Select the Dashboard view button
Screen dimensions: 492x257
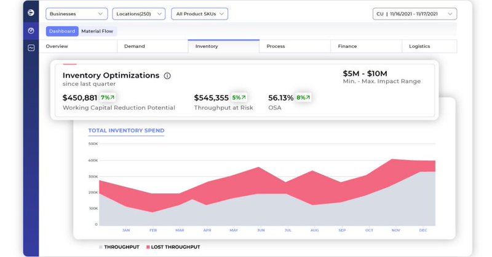click(62, 31)
